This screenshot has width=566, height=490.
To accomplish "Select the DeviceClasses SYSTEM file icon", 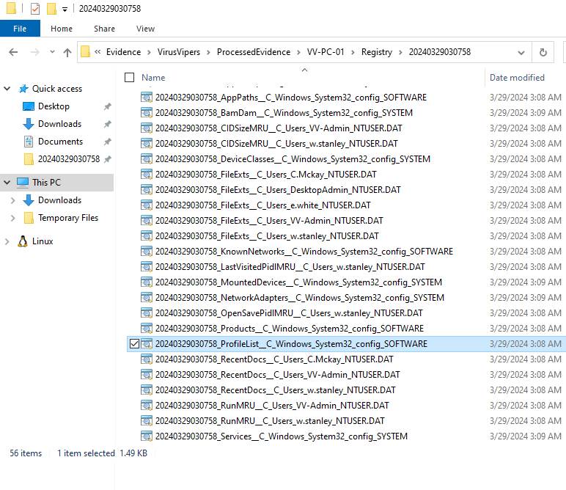I will (146, 159).
